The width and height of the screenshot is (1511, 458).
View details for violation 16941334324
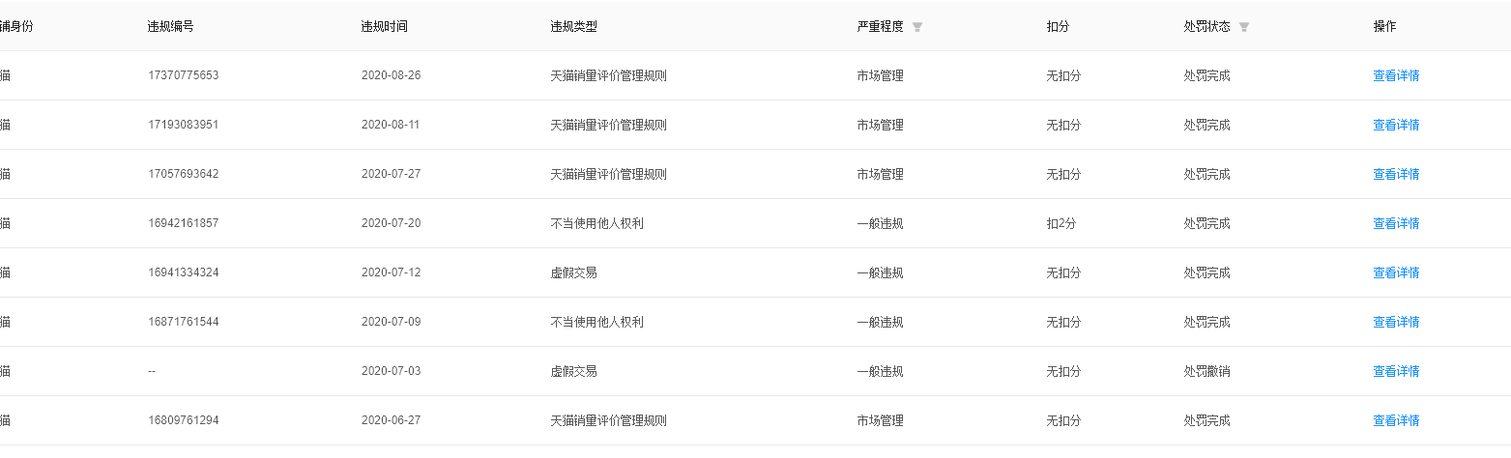tap(1396, 272)
